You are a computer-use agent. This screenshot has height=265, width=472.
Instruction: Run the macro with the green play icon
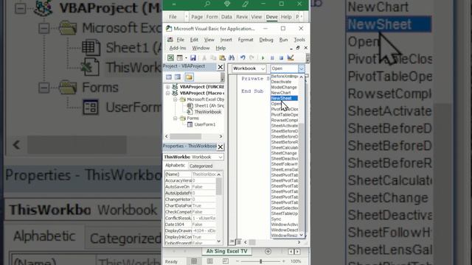tap(263, 57)
